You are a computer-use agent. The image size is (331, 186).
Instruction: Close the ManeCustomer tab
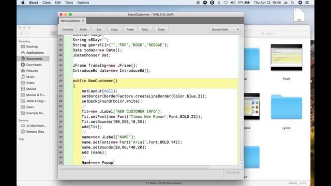[x=83, y=21]
